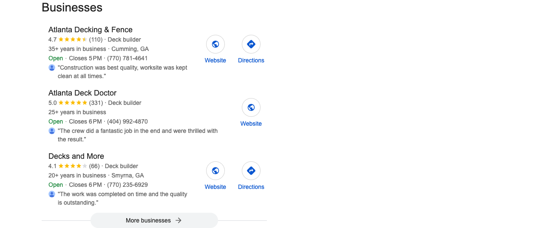The width and height of the screenshot is (544, 228).
Task: Open the Decks and More listing title
Action: (x=76, y=156)
